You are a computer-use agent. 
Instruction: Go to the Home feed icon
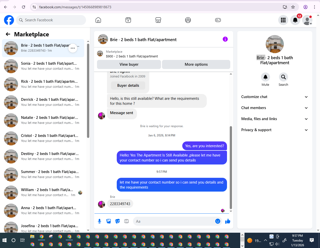(98, 20)
